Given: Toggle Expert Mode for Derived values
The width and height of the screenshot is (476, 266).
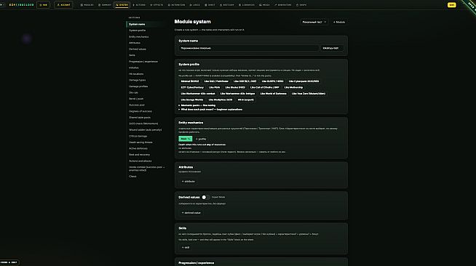Looking at the screenshot, I should tap(205, 197).
